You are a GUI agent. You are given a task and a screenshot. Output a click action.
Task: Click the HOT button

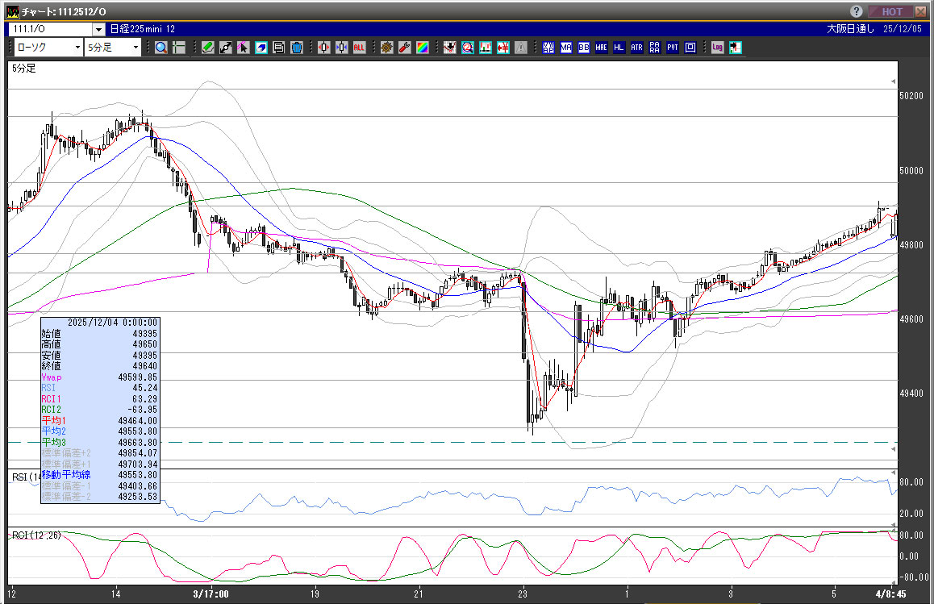tap(891, 11)
